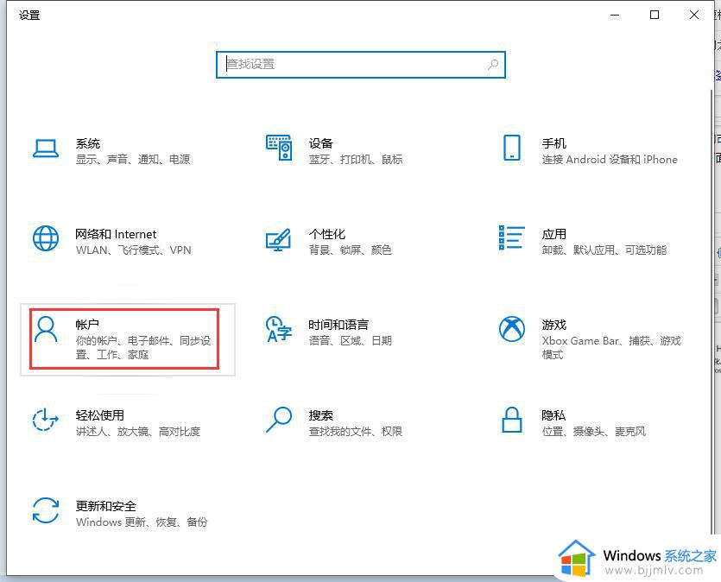Click the text WLAN、飞行模式、VPN

pyautogui.click(x=133, y=250)
